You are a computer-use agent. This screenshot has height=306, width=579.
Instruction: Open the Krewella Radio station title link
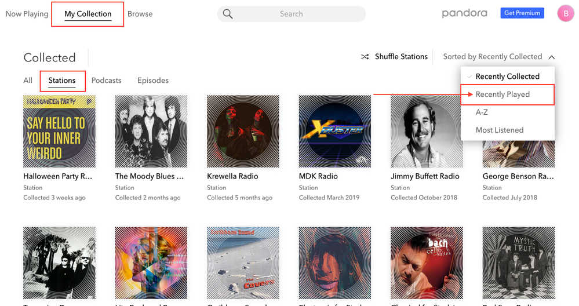[x=232, y=176]
